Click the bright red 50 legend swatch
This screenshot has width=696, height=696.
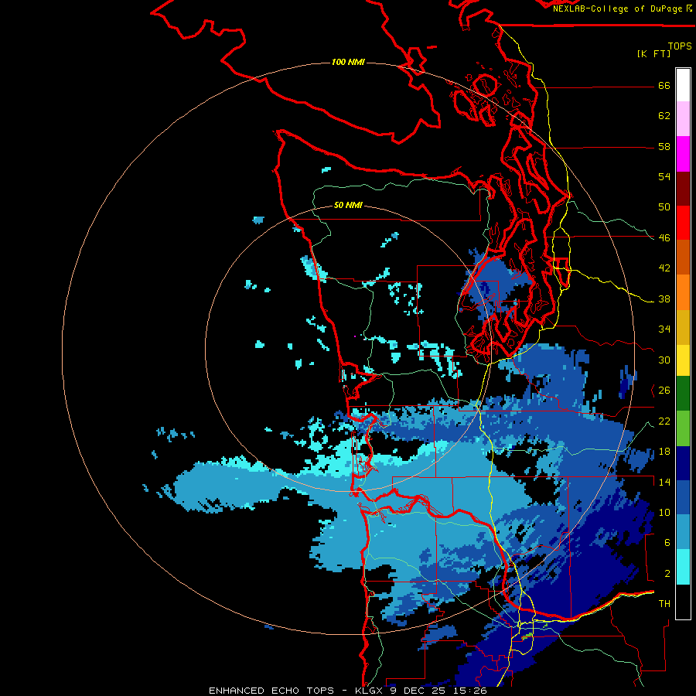coord(683,223)
